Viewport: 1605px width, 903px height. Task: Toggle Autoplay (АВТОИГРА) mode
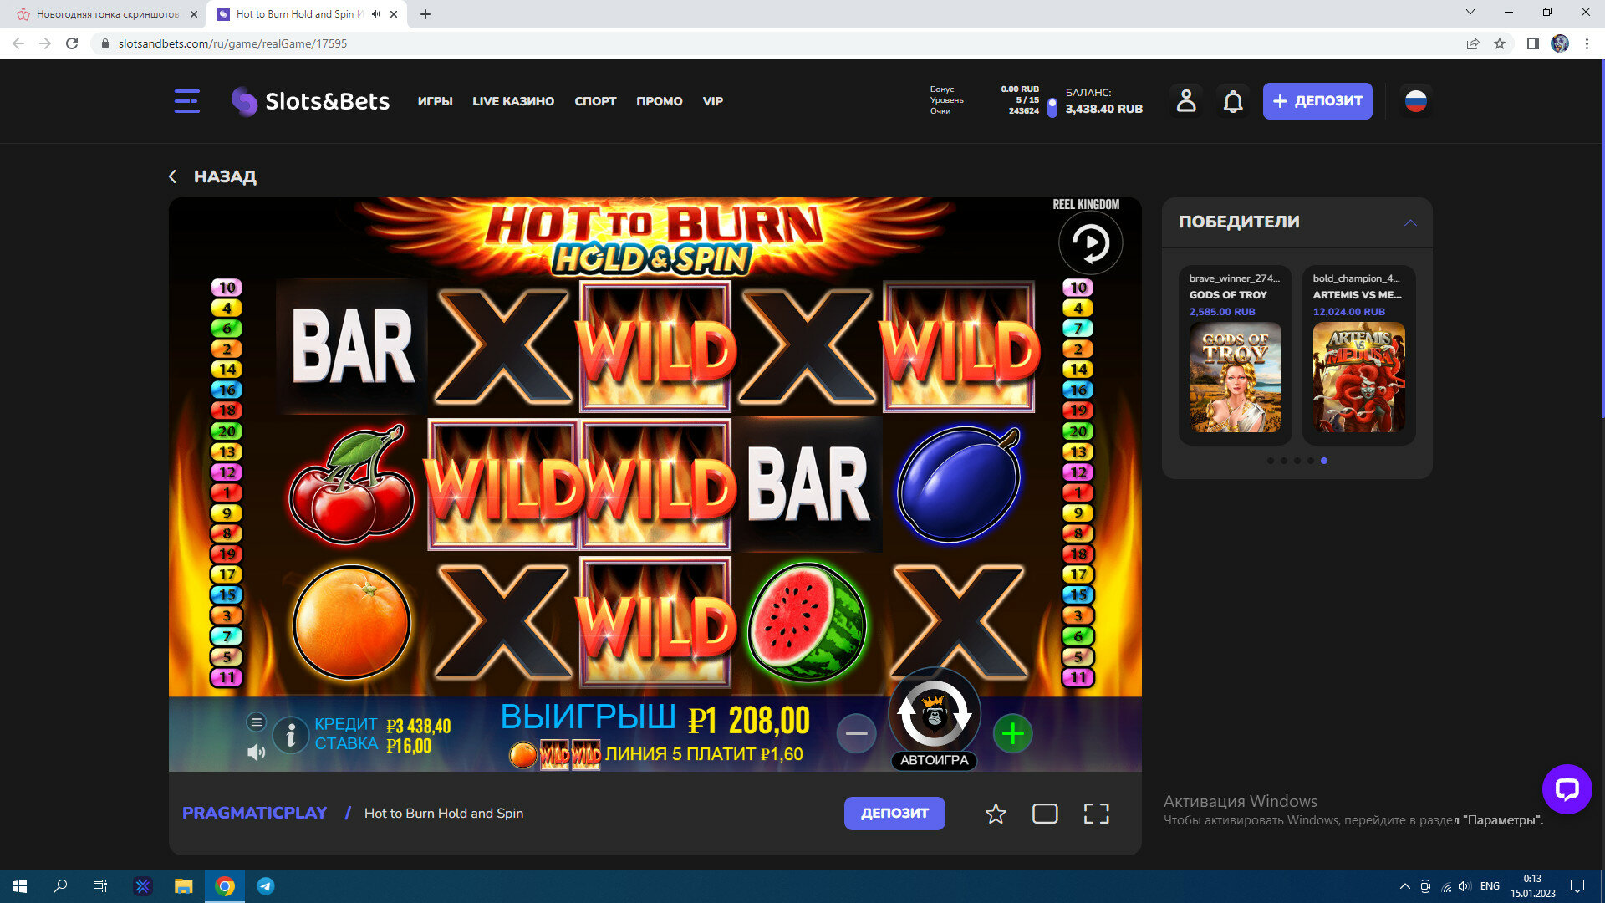934,760
